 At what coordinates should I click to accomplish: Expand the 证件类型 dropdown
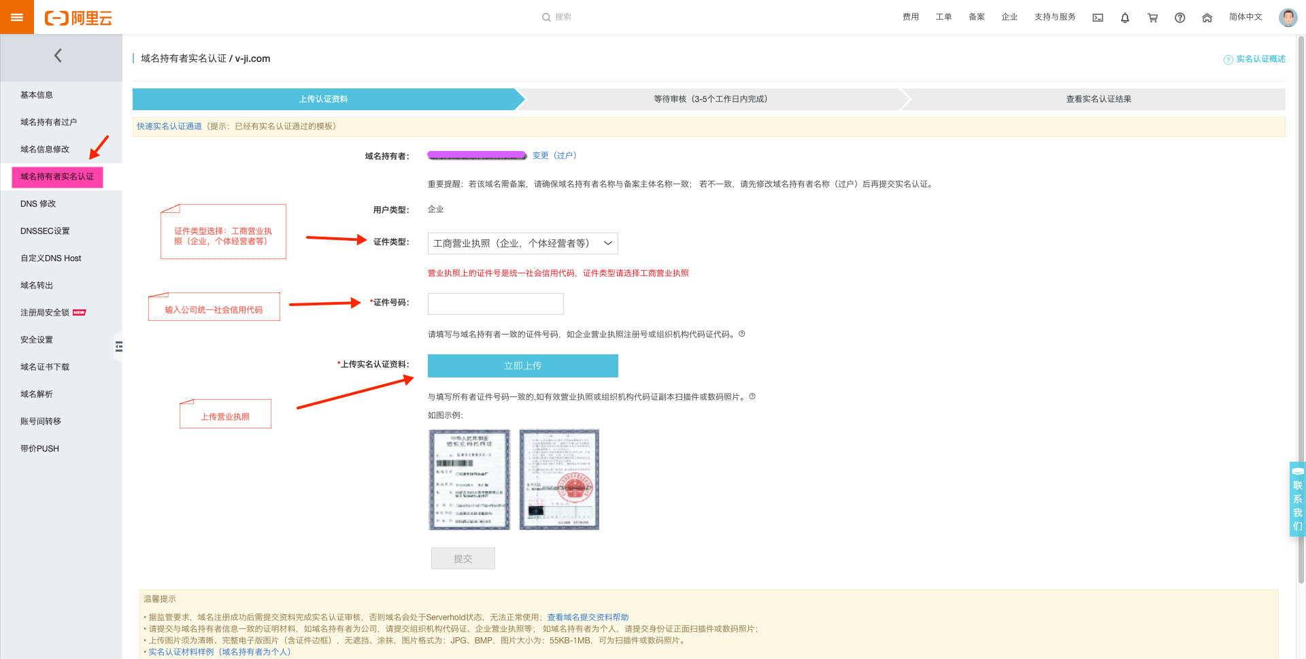pyautogui.click(x=522, y=243)
